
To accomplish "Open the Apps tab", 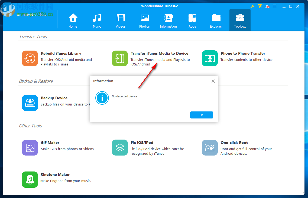I will (x=192, y=20).
